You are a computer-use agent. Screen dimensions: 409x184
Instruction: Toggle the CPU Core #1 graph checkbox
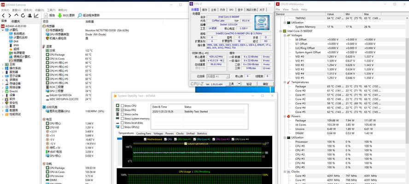pos(175,139)
